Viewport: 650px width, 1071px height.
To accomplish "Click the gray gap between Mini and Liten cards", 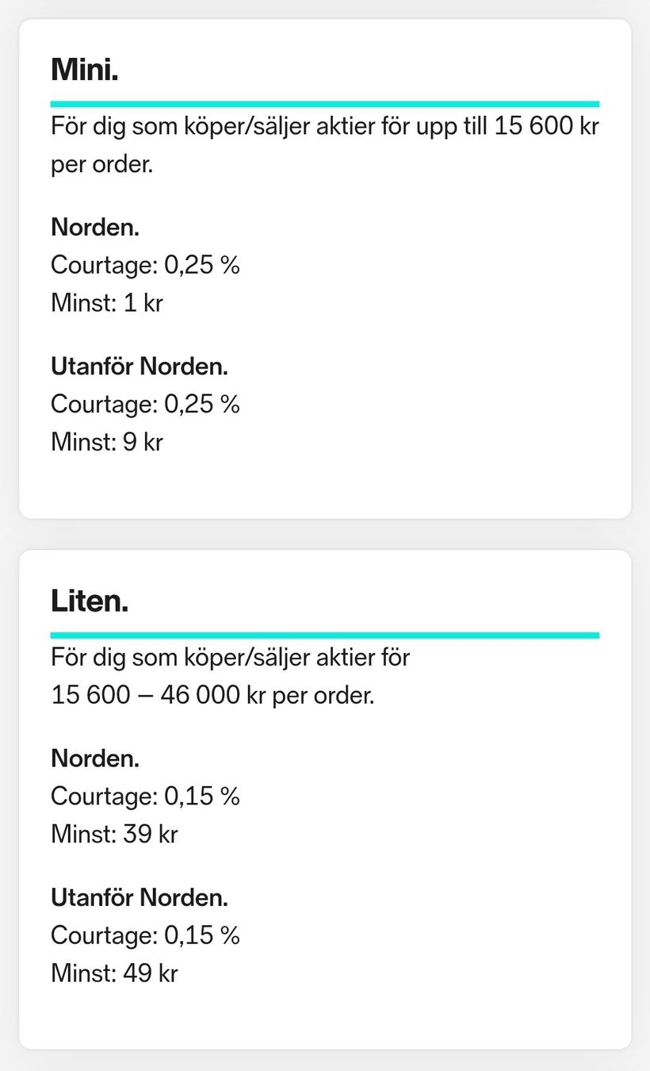I will click(x=324, y=534).
